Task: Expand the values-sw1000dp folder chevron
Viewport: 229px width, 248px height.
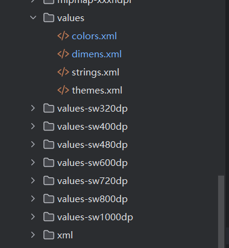Action: [x=33, y=217]
